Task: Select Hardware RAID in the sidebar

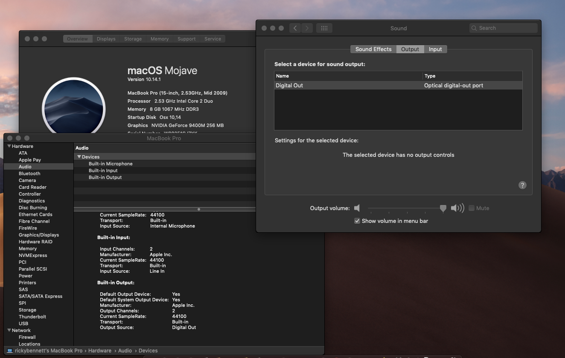Action: coord(35,242)
